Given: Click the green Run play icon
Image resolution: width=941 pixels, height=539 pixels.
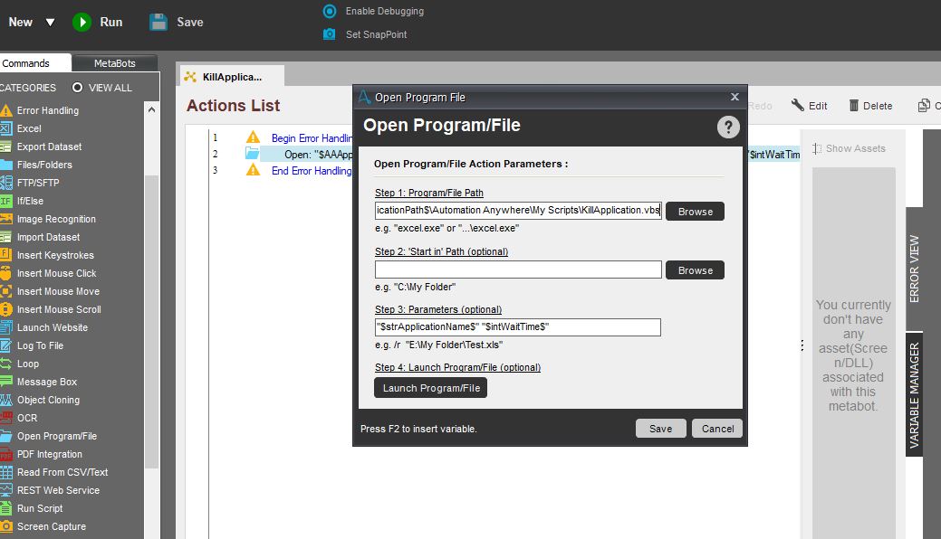Looking at the screenshot, I should (x=82, y=22).
